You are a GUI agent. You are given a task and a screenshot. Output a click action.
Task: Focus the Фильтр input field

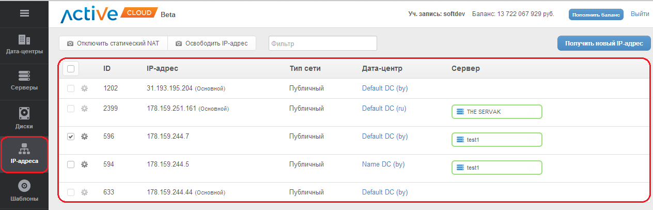(x=322, y=43)
